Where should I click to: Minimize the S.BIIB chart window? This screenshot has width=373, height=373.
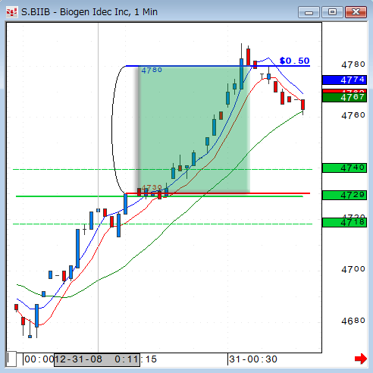point(309,12)
